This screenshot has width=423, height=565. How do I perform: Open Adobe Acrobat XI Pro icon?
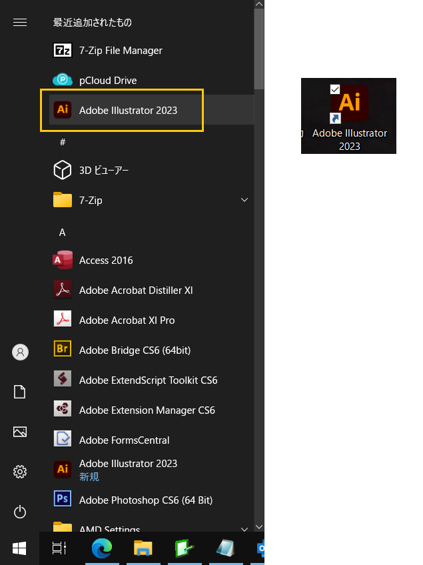coord(63,319)
